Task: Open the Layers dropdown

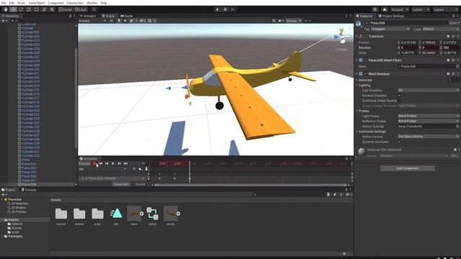Action: [421, 9]
